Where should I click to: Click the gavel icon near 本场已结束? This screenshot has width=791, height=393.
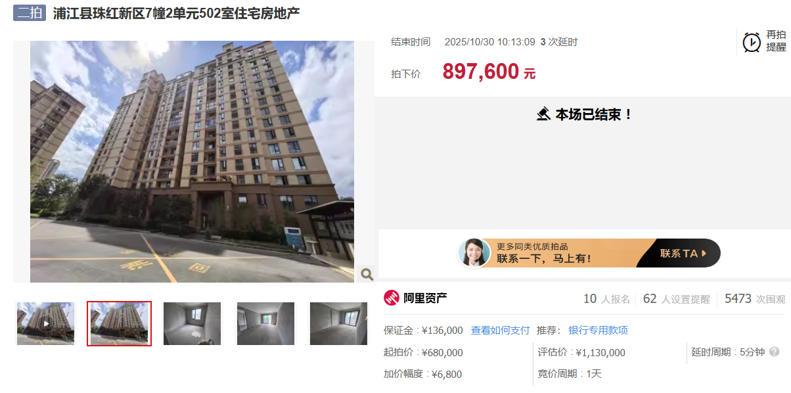tap(543, 114)
